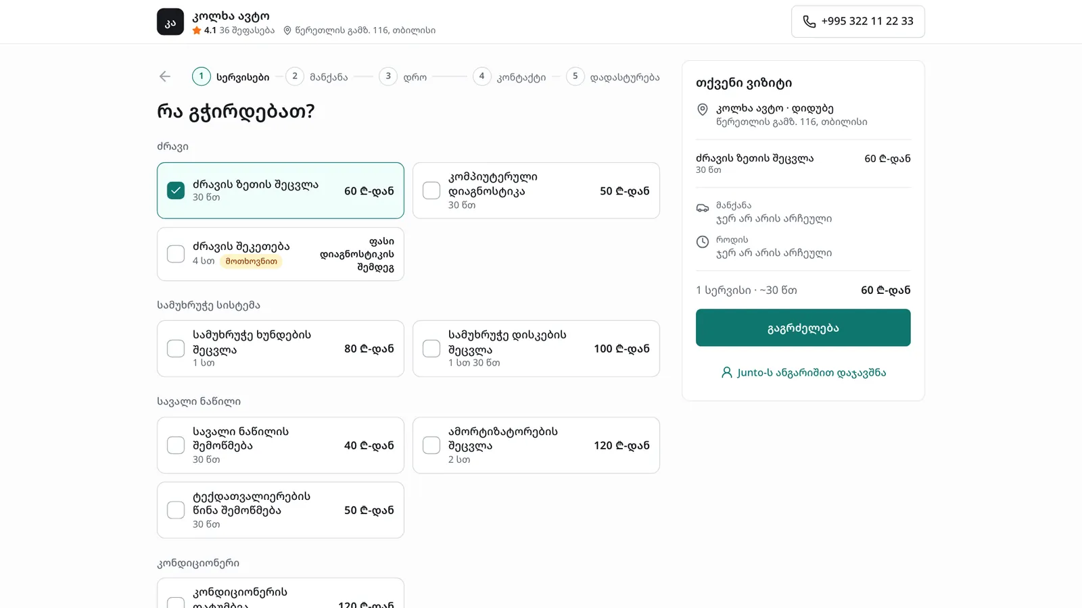Click the user icon beside Junto-ს link
Screen dimensions: 1082x608
[727, 372]
